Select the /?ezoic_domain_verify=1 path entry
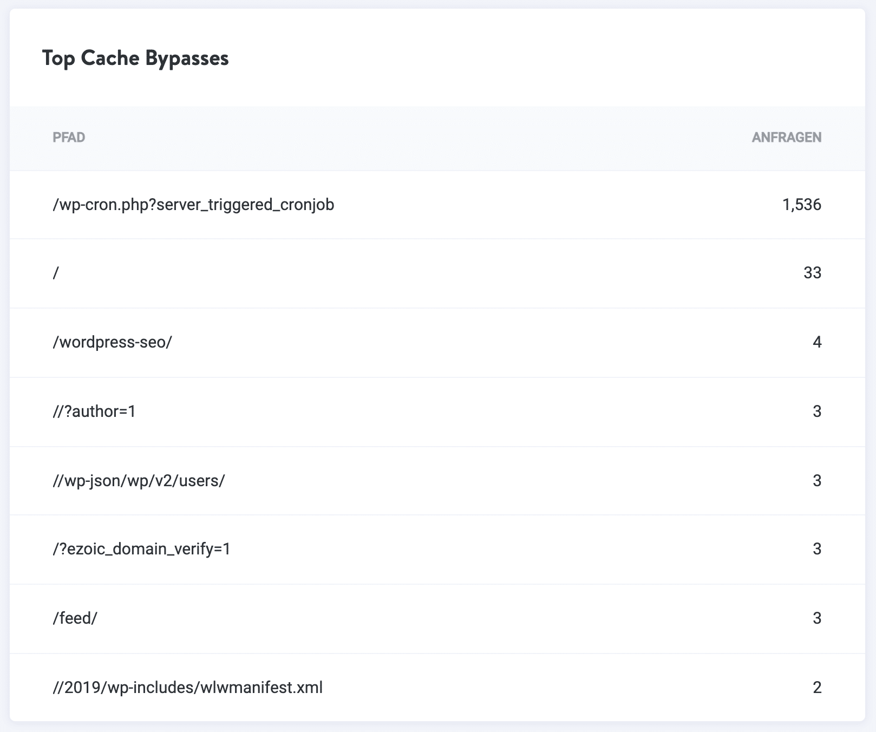The image size is (876, 732). [141, 549]
